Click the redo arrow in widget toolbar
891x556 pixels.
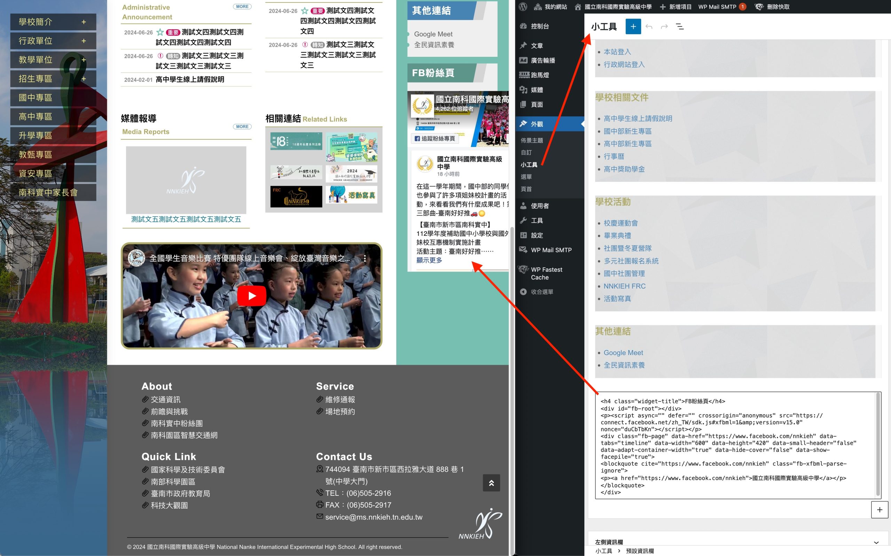tap(664, 26)
